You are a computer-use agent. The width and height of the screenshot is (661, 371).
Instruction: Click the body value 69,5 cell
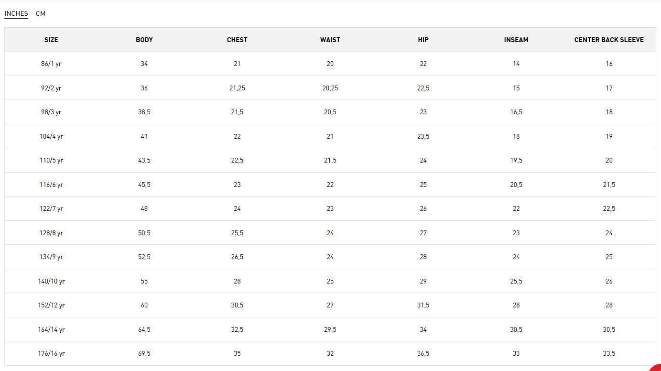[x=144, y=353]
